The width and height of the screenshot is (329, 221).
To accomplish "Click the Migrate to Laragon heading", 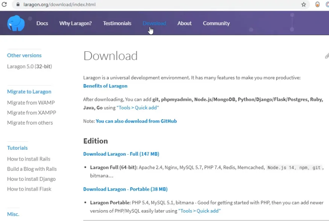I will [29, 92].
